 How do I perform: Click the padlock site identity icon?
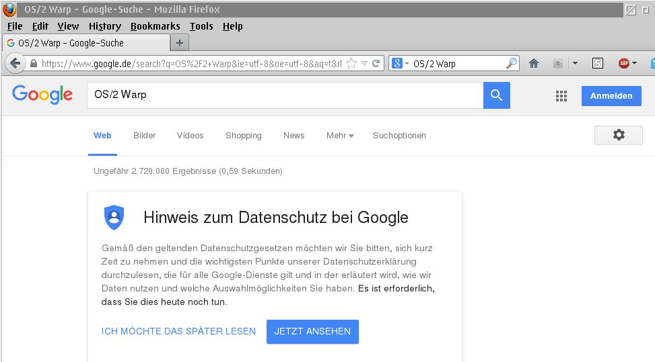[34, 64]
